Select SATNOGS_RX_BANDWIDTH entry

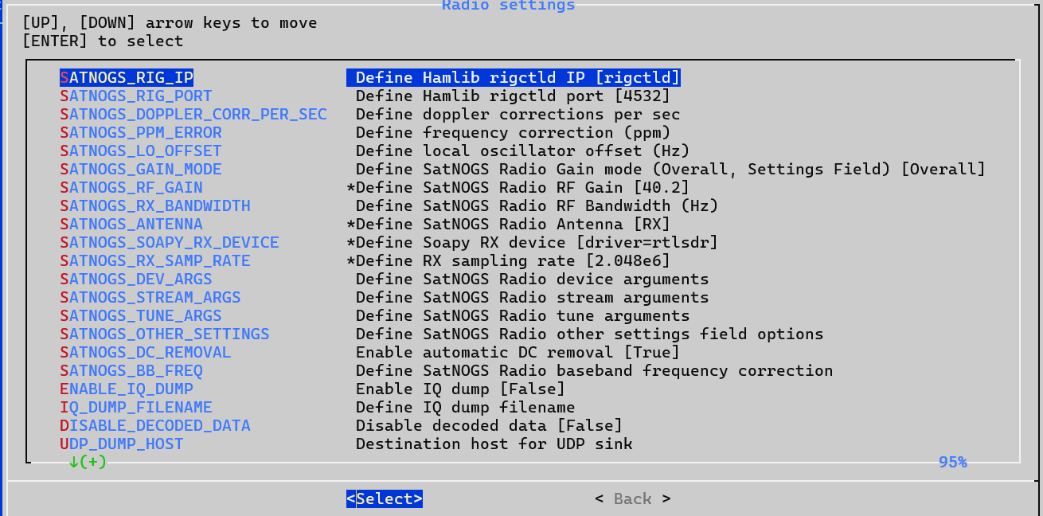155,206
